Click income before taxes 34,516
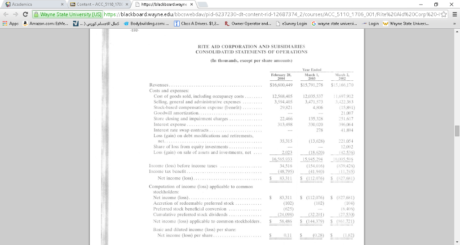Image resolution: width=460 pixels, height=245 pixels. coord(286,166)
